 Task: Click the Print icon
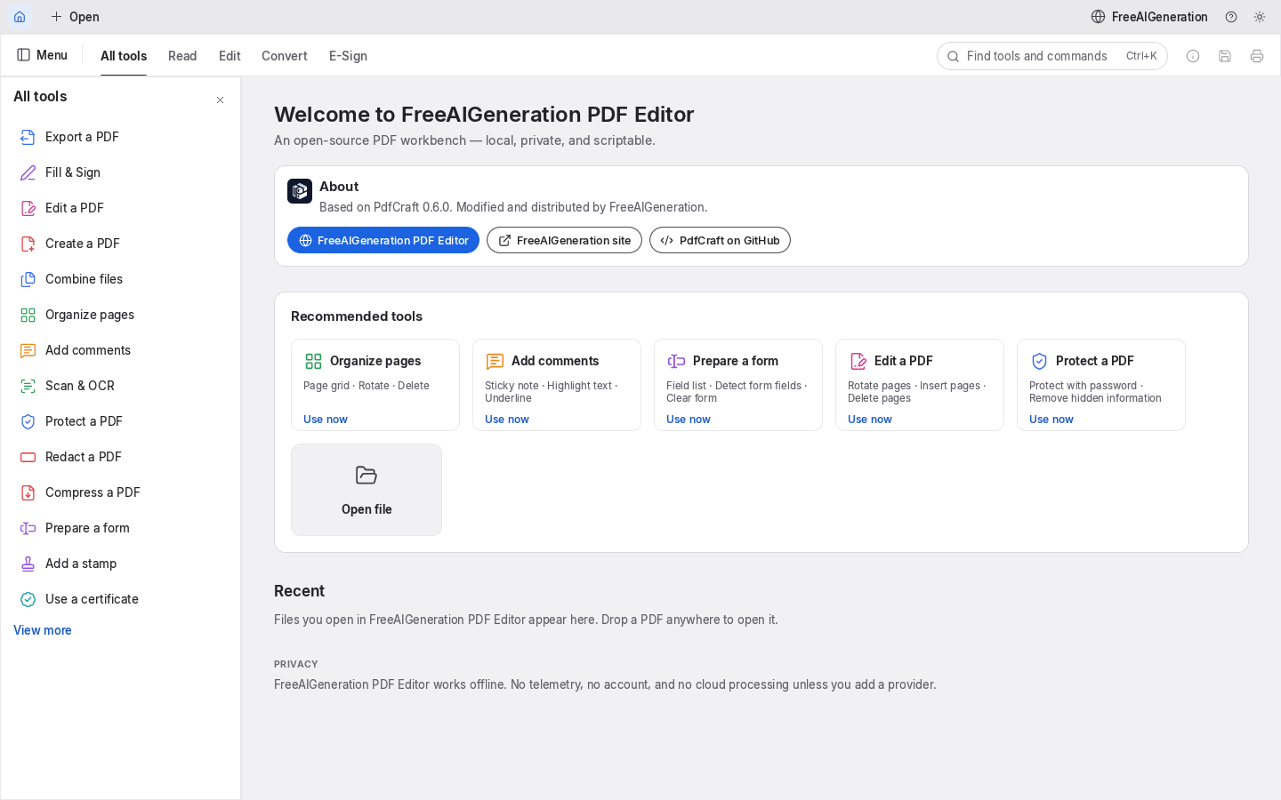pos(1257,56)
